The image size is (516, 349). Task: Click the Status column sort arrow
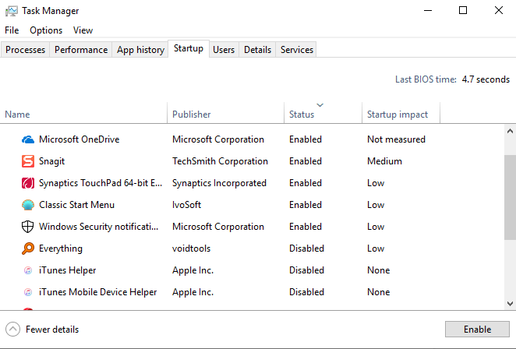click(320, 105)
